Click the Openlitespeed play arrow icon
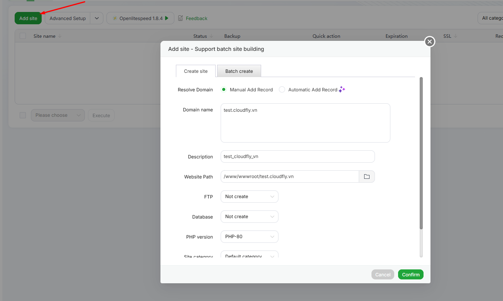This screenshot has width=503, height=301. click(167, 18)
